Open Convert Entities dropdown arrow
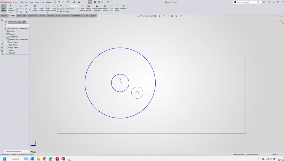284x161 pixels. pyautogui.click(x=47, y=13)
